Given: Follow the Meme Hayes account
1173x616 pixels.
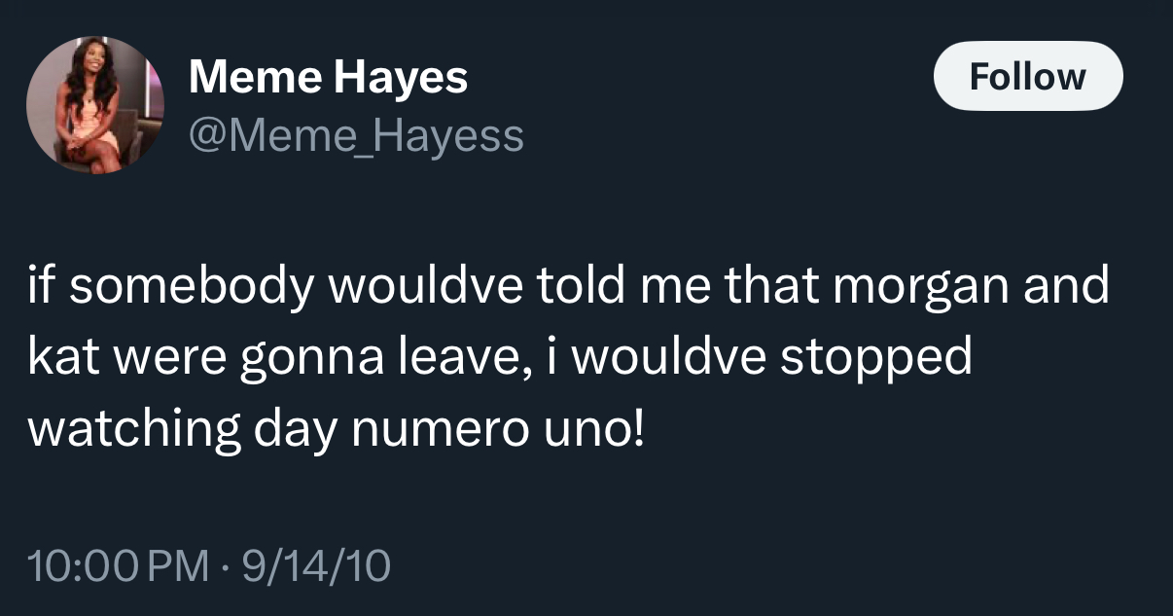Looking at the screenshot, I should pyautogui.click(x=1028, y=76).
